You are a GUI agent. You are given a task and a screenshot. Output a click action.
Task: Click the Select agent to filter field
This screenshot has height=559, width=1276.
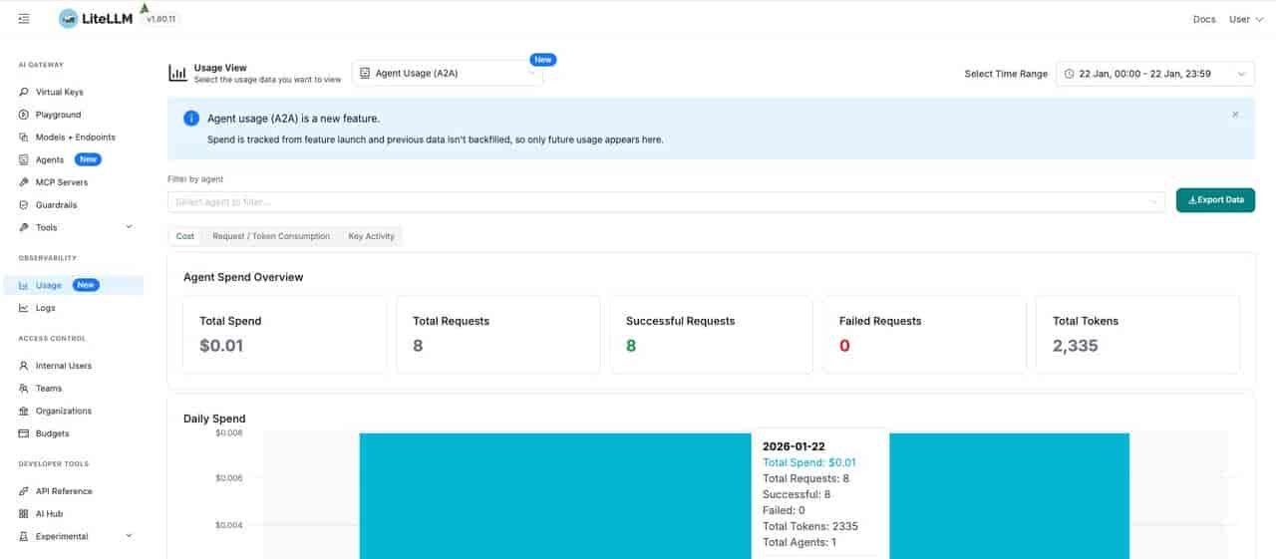click(667, 202)
